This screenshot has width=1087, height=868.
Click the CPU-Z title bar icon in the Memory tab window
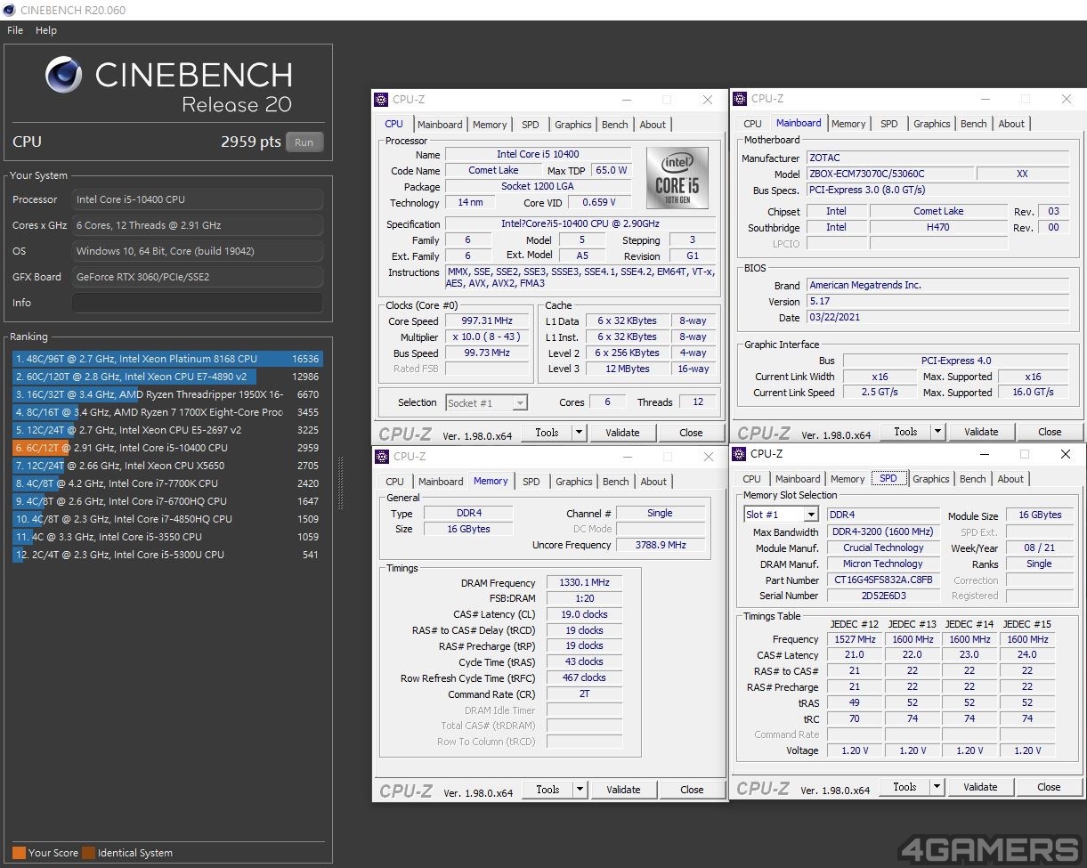tap(381, 457)
